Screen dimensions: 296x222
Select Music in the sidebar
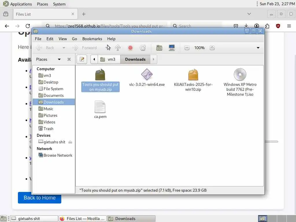click(x=53, y=109)
